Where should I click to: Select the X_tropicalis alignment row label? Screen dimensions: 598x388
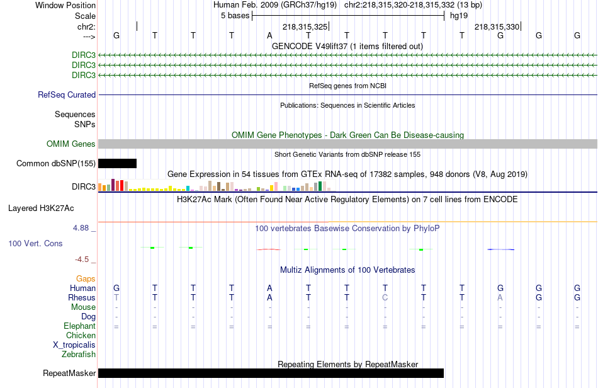(74, 345)
